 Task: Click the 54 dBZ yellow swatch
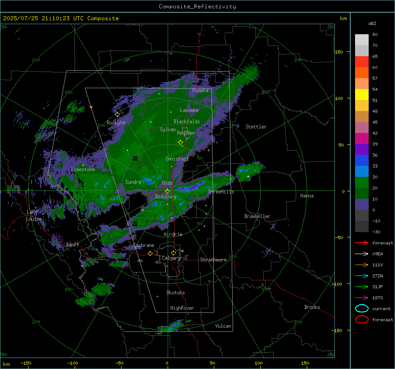click(x=362, y=95)
